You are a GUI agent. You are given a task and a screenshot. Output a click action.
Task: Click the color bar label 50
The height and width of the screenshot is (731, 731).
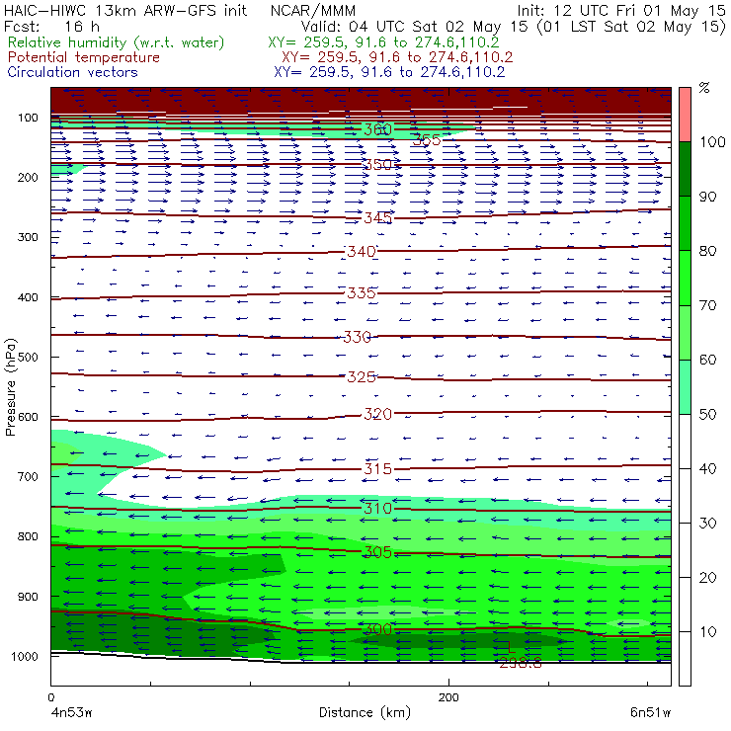pos(707,414)
